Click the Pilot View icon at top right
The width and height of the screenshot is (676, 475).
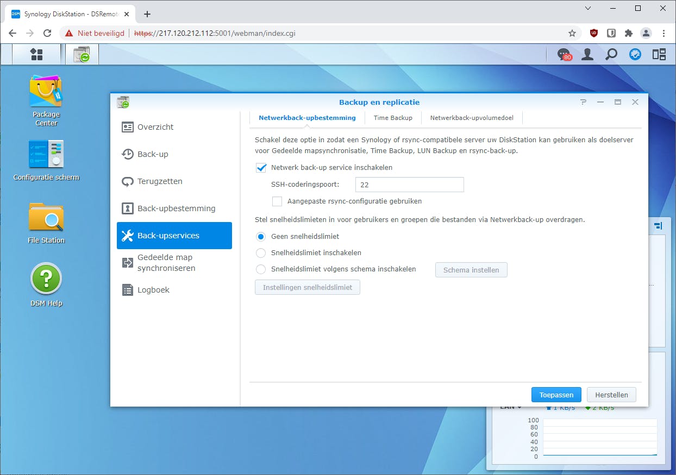[x=659, y=54]
